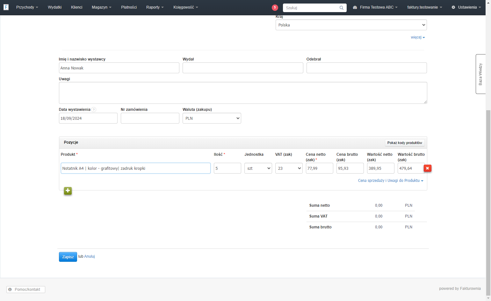Open the Przychody menu
The width and height of the screenshot is (491, 301).
point(27,7)
